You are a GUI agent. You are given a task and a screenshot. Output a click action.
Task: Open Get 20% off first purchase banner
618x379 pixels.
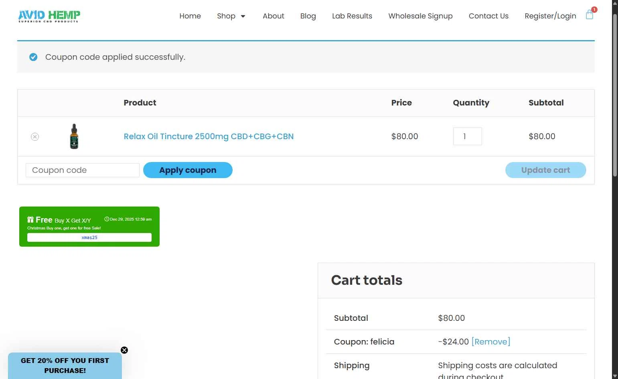point(65,365)
